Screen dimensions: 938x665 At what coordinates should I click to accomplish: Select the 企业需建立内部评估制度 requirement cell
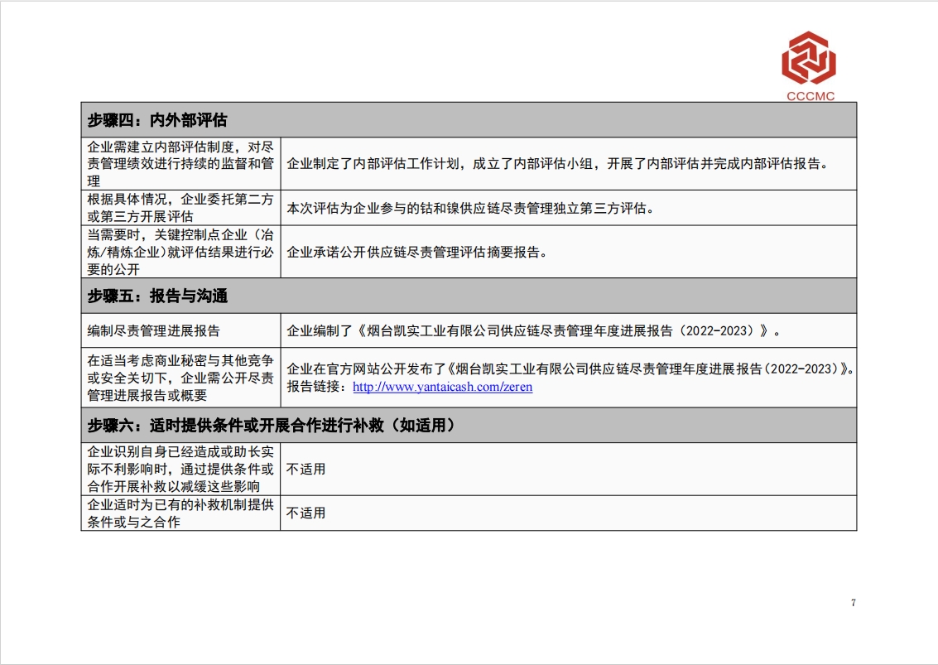pos(180,163)
